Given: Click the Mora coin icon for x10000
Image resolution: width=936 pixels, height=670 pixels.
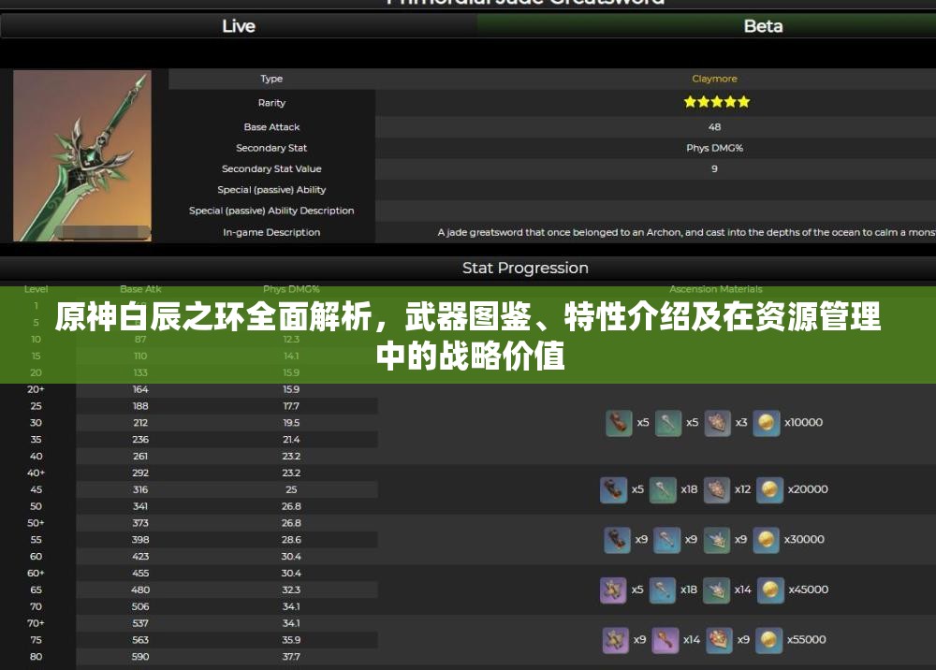Looking at the screenshot, I should tap(767, 423).
